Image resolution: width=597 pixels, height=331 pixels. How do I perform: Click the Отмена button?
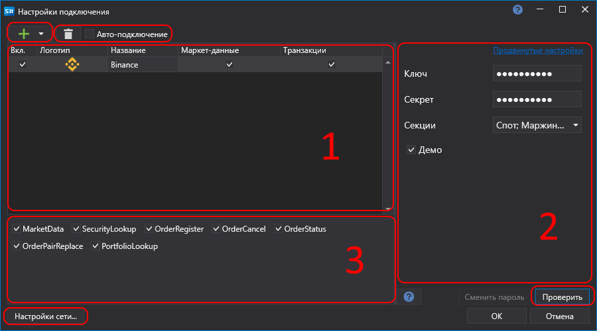pos(560,316)
